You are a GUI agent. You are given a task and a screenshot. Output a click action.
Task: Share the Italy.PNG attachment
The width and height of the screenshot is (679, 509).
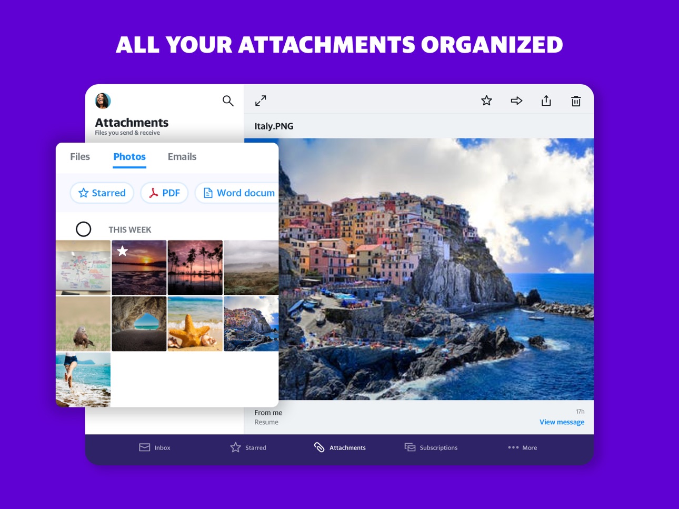[x=546, y=100]
